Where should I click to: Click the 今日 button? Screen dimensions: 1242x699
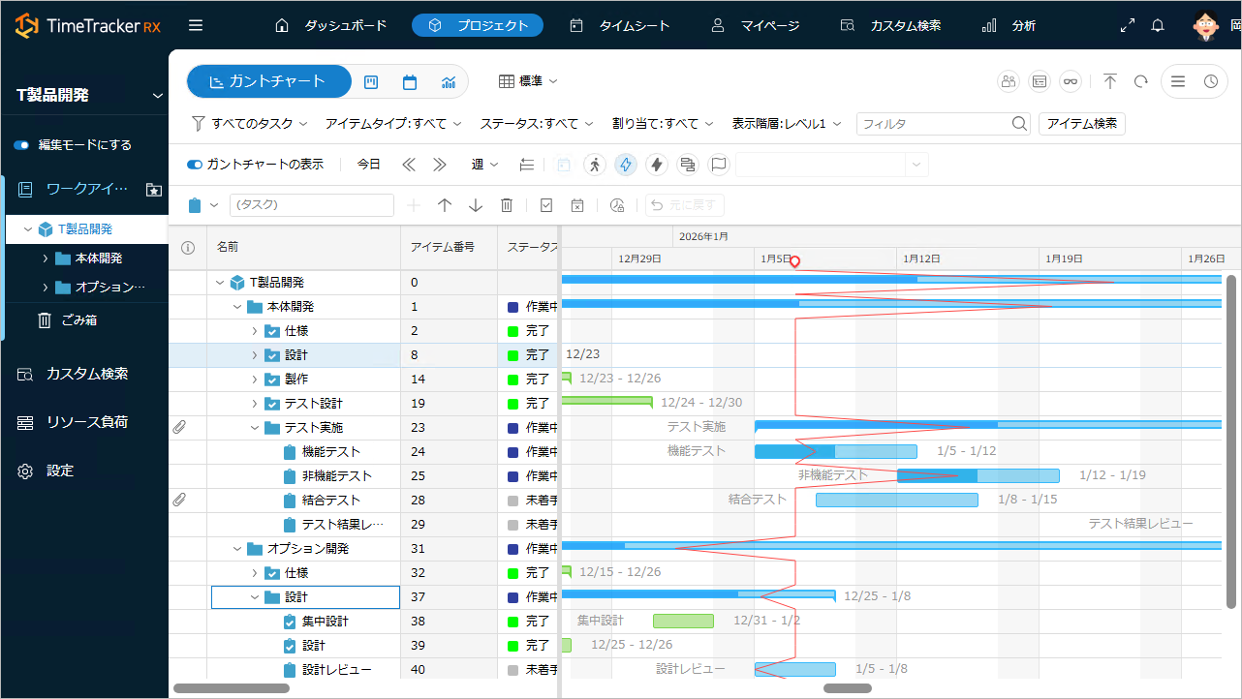click(369, 165)
